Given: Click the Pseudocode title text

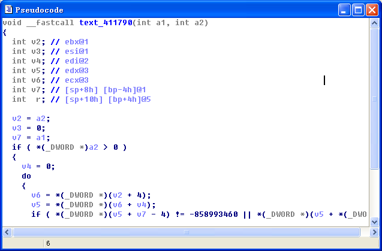Looking at the screenshot, I should click(x=39, y=10).
